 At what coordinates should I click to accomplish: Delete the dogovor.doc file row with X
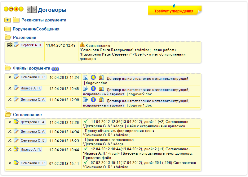[10, 77]
